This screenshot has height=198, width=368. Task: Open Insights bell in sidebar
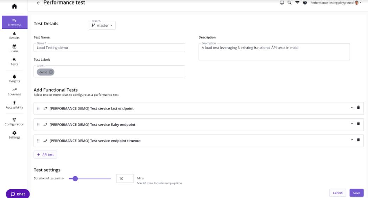point(14,79)
